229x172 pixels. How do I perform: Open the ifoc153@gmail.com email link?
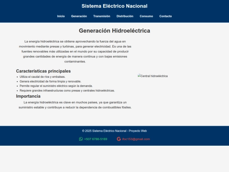point(136,139)
